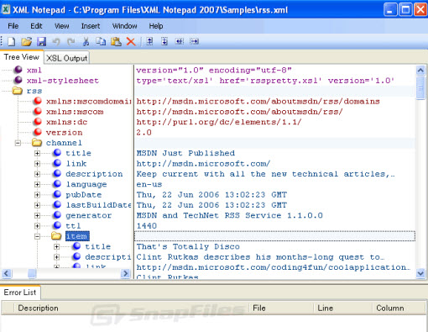Screen dimensions: 428x332
Task: Click the value 'That's Totally Disco'
Action: (188, 246)
